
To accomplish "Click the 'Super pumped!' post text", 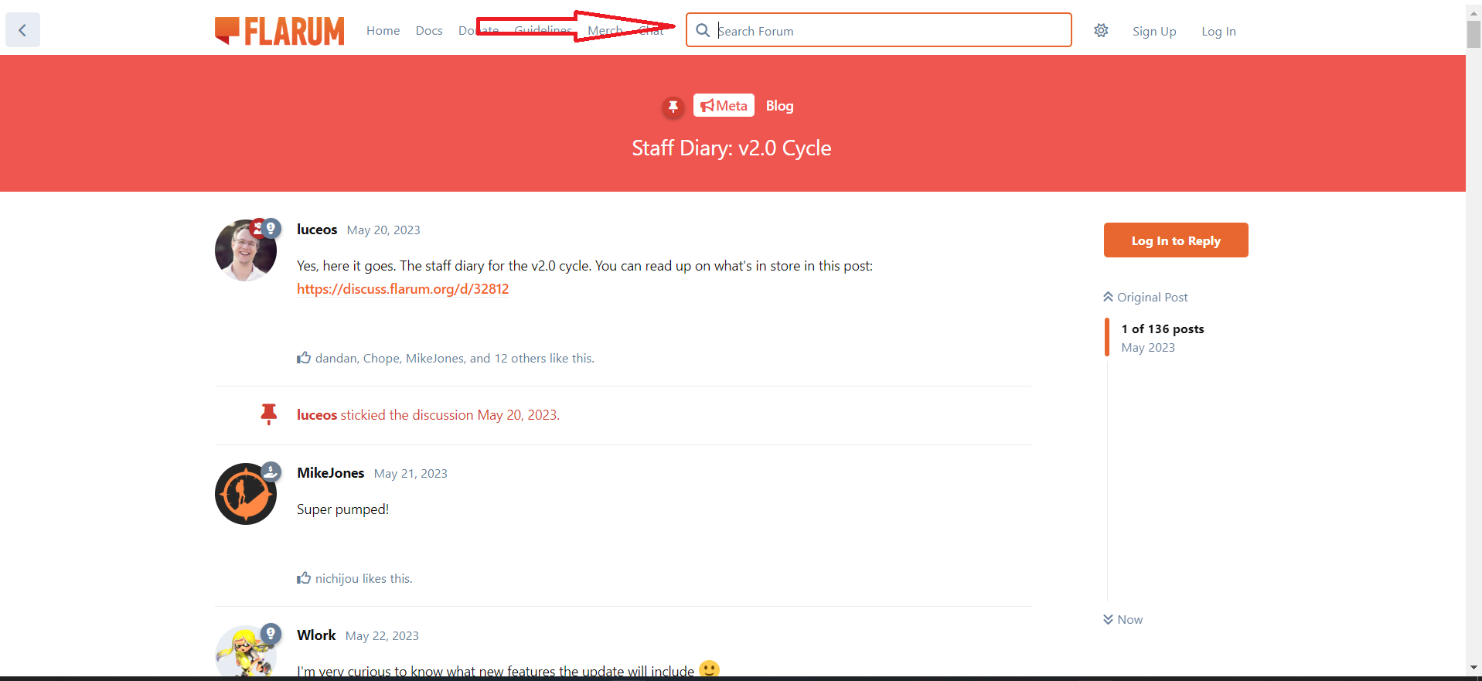I will (x=342, y=509).
